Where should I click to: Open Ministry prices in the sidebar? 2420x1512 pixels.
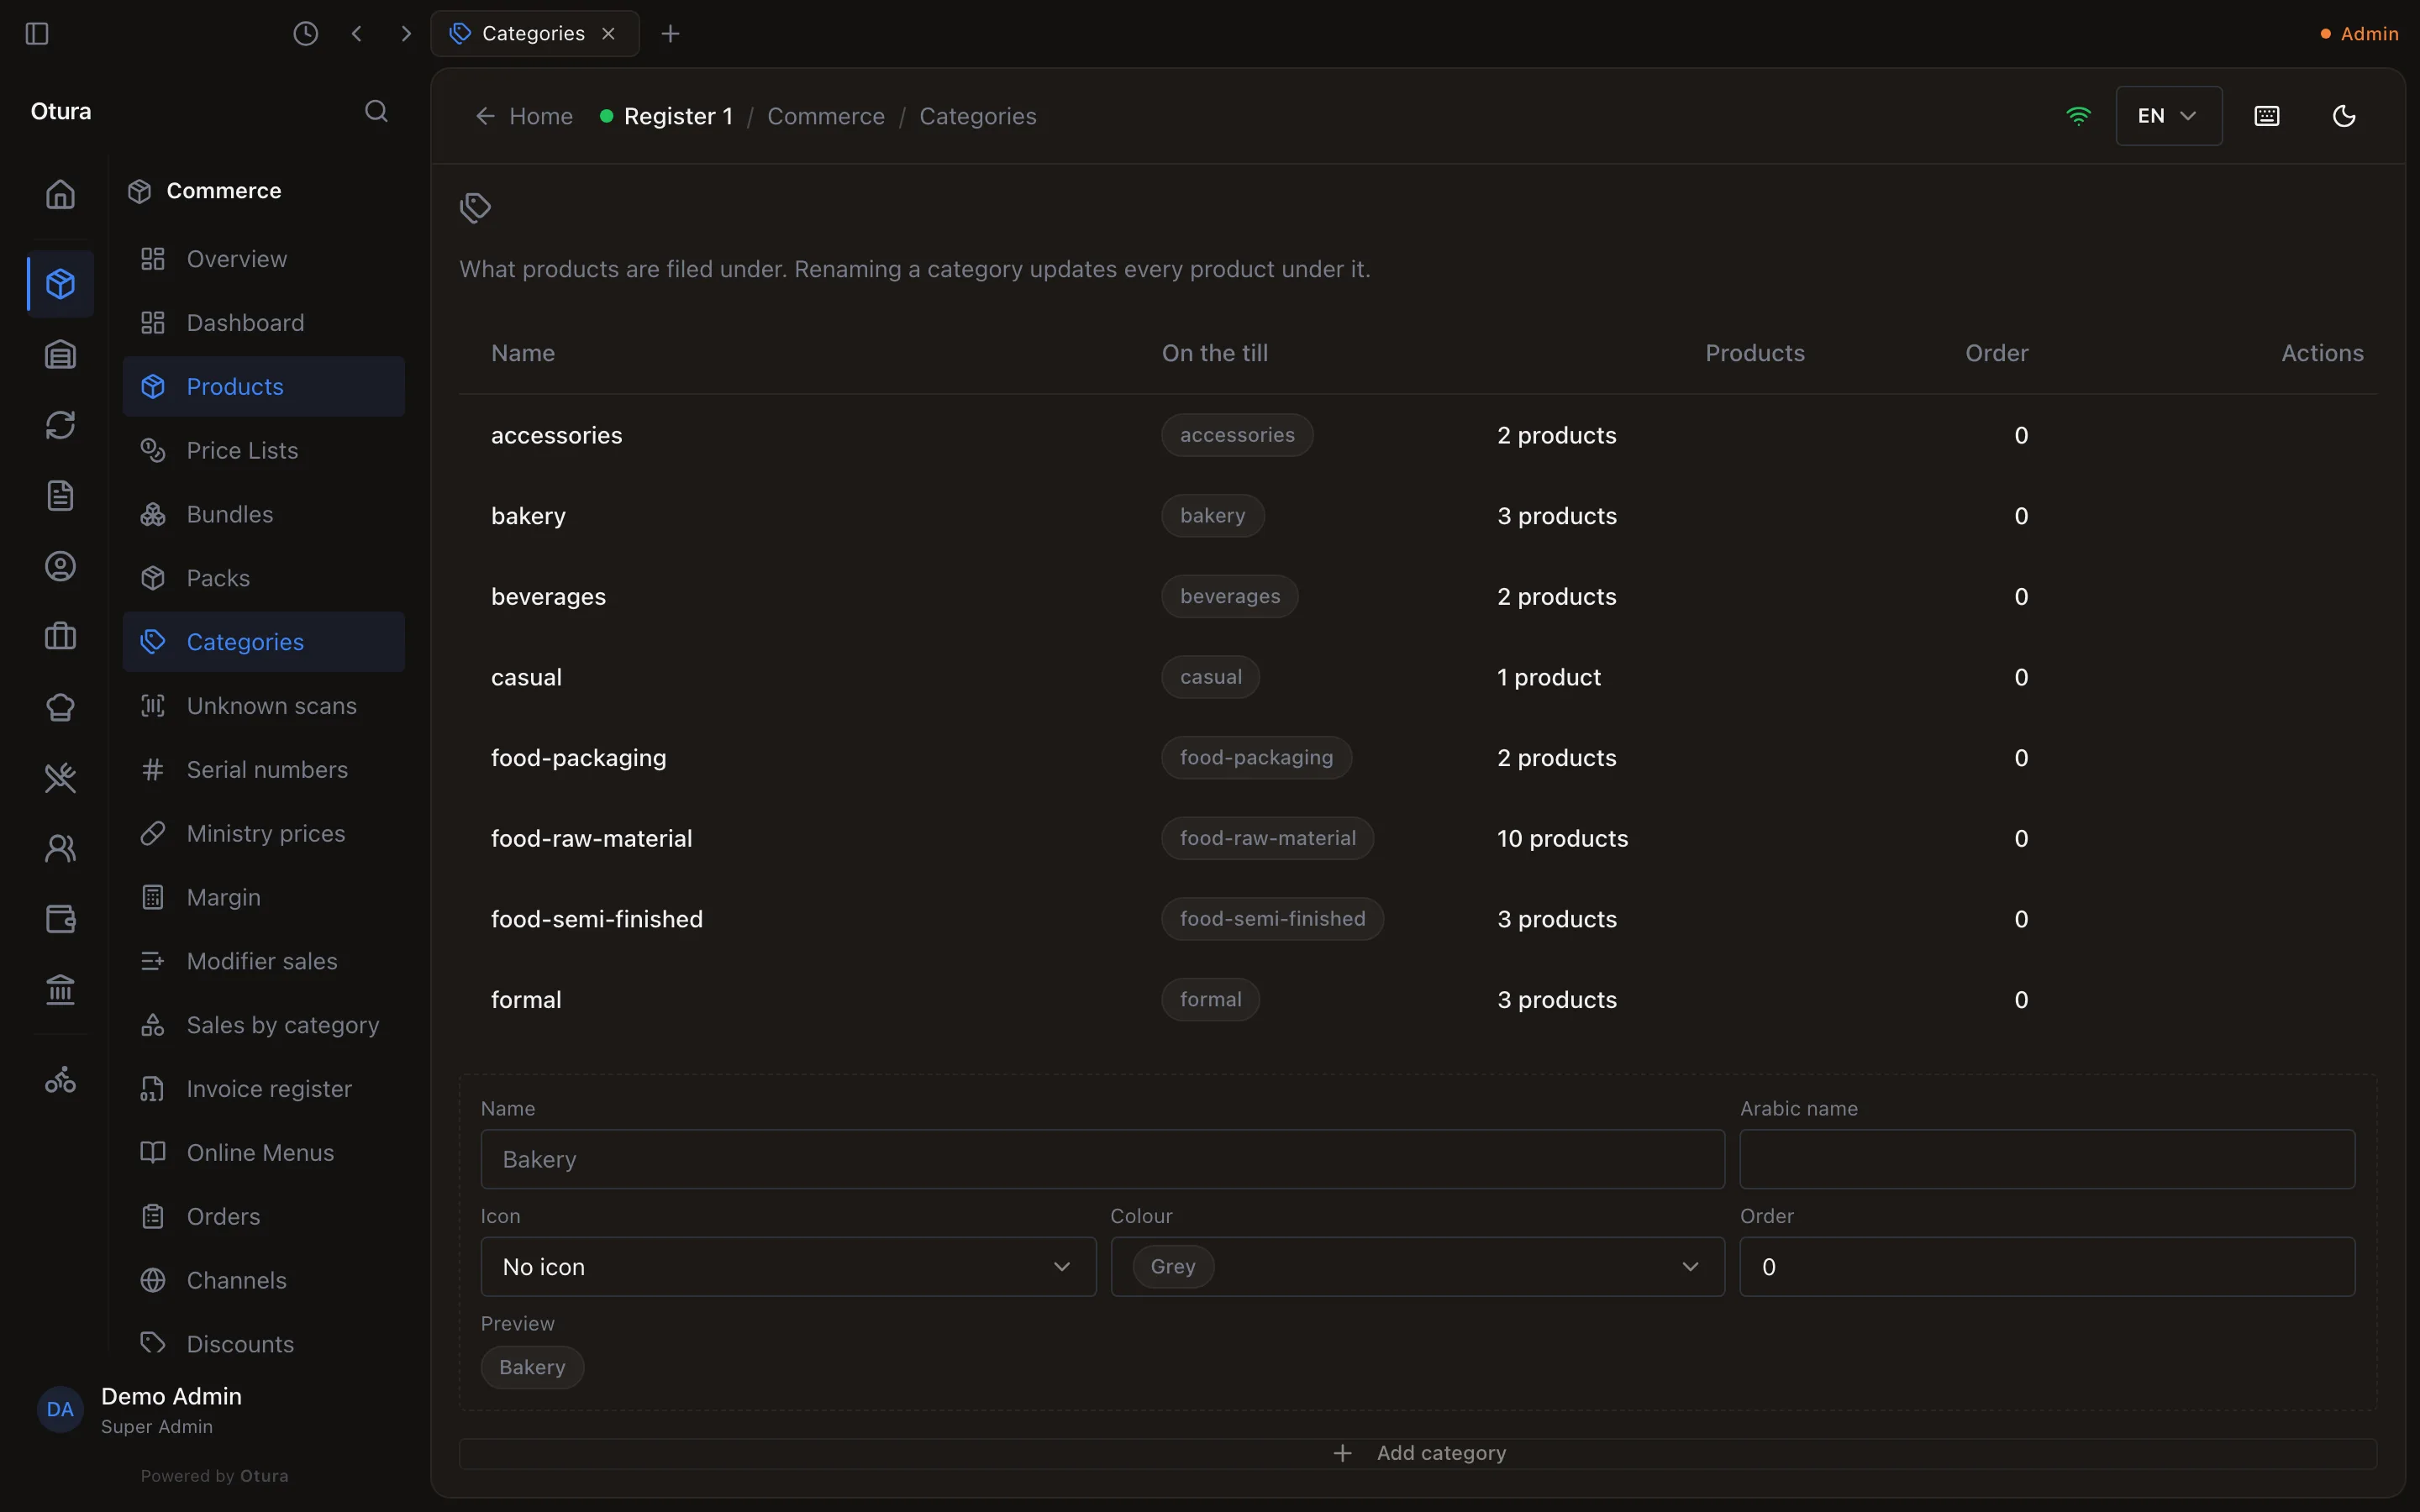(264, 834)
